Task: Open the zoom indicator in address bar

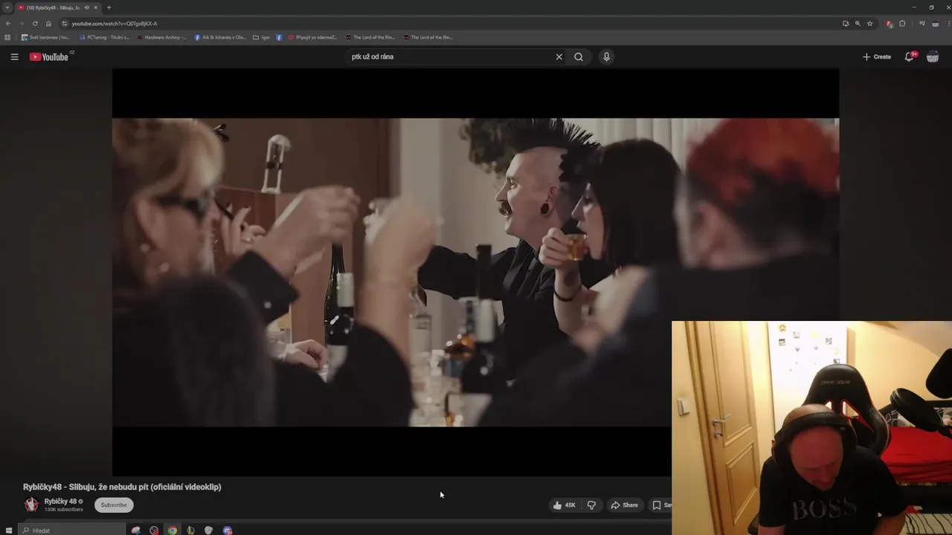Action: [858, 23]
